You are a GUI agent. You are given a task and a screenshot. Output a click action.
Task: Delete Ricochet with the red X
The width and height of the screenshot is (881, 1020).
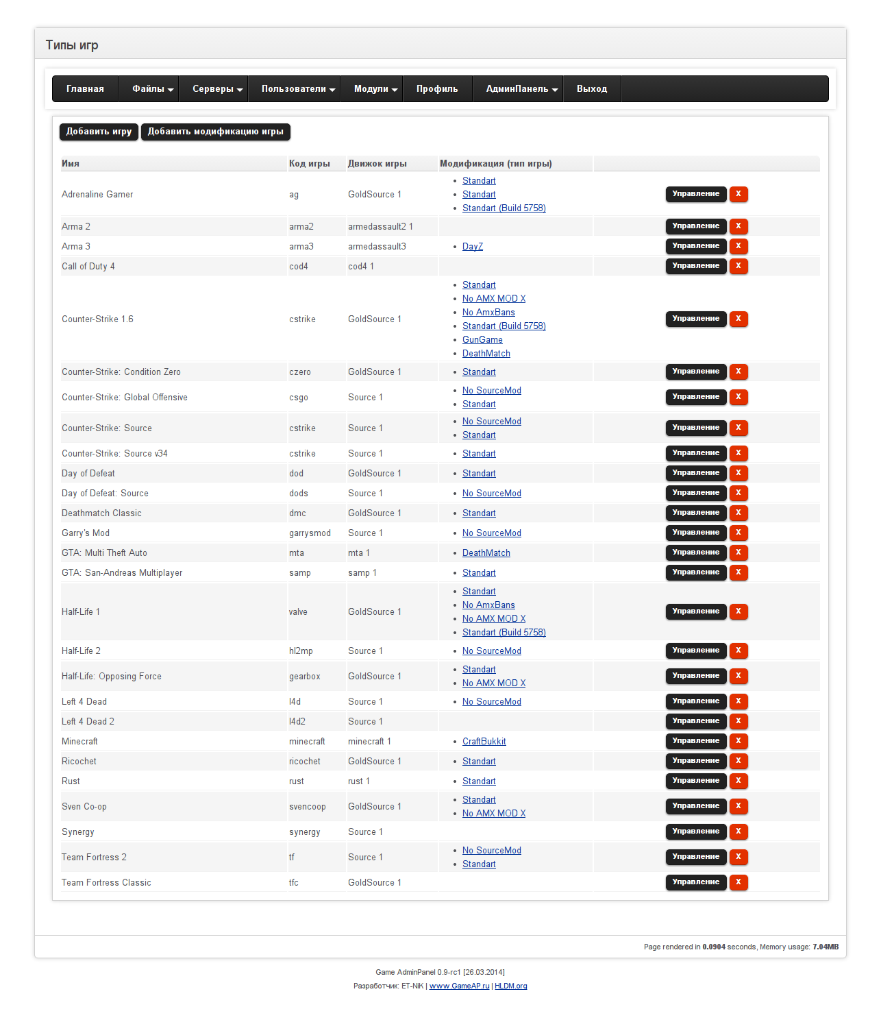pos(739,761)
